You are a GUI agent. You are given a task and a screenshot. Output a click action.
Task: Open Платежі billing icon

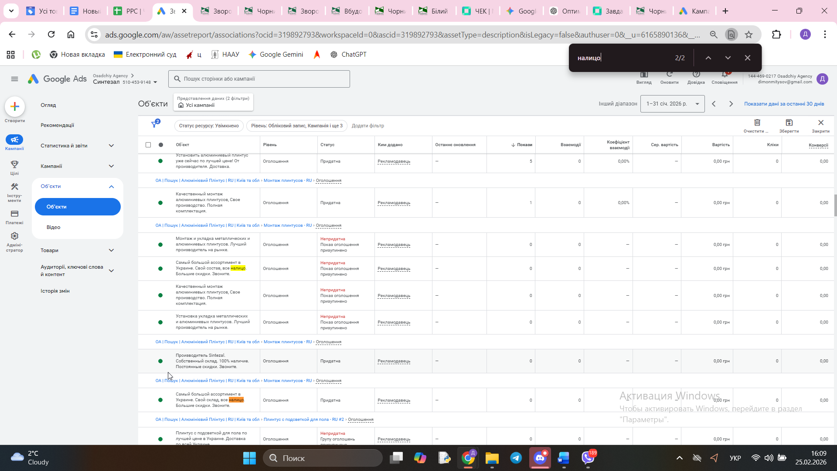14,214
